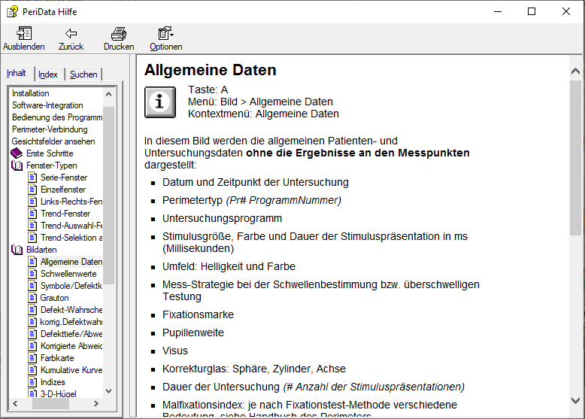This screenshot has width=585, height=419.
Task: Click the tree's vertical scrollbar thumb
Action: [x=108, y=196]
